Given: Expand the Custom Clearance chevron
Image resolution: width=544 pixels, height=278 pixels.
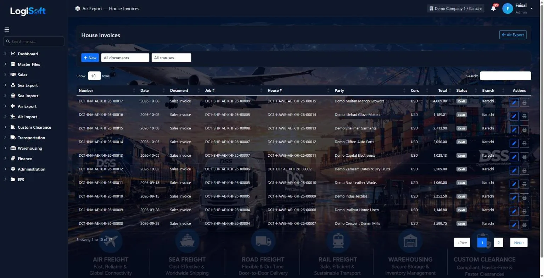Looking at the screenshot, I should pyautogui.click(x=6, y=127).
